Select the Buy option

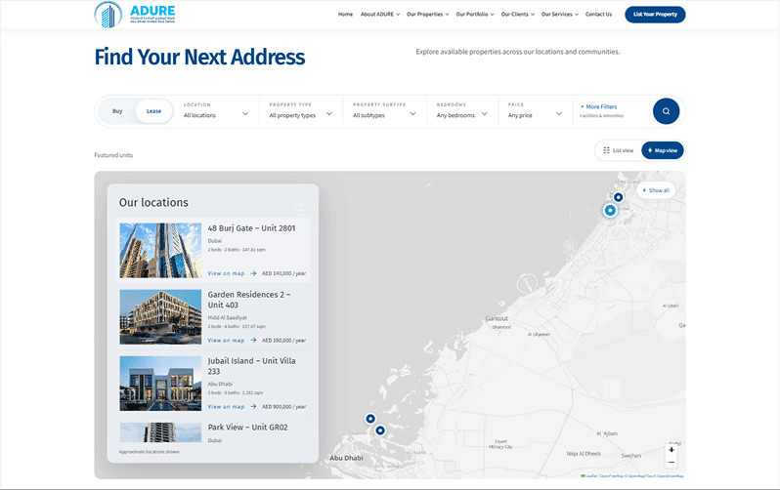117,111
